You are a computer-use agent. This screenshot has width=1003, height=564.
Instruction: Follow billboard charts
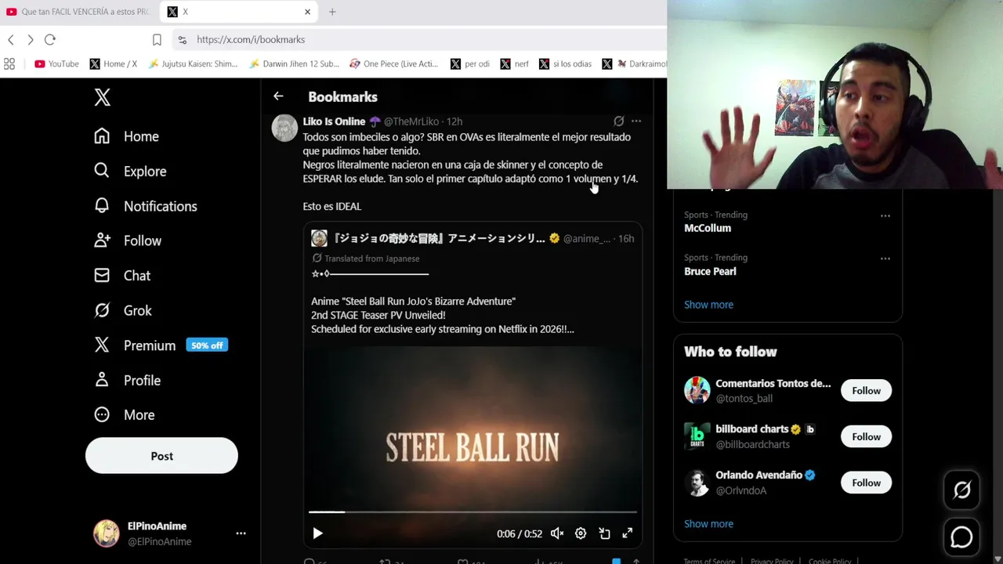(866, 437)
